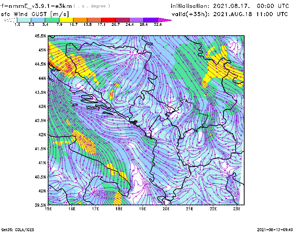Click the legend value 13.8

[x=88, y=24]
